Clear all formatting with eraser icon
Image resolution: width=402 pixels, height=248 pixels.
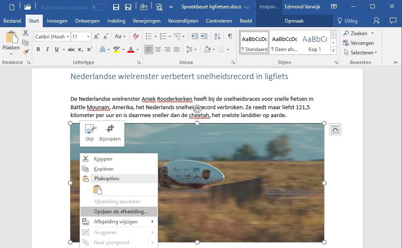pyautogui.click(x=136, y=36)
